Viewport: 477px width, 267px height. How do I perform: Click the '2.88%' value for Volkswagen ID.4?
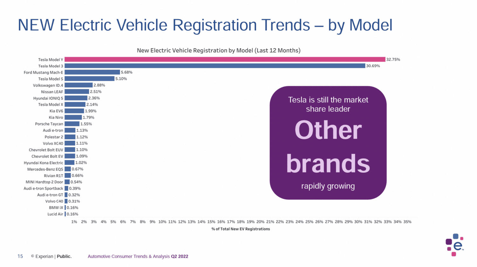[99, 85]
